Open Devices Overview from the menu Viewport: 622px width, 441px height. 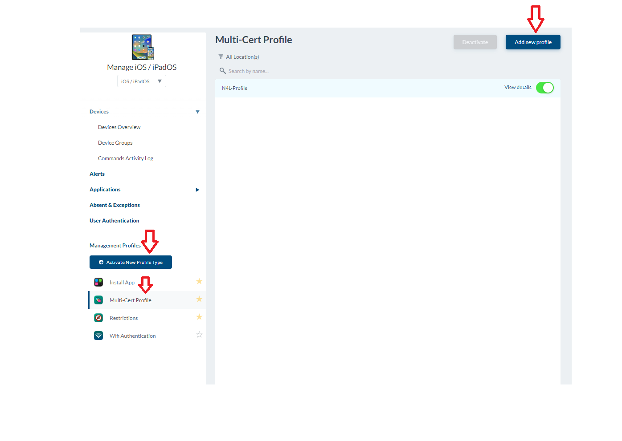pyautogui.click(x=119, y=127)
